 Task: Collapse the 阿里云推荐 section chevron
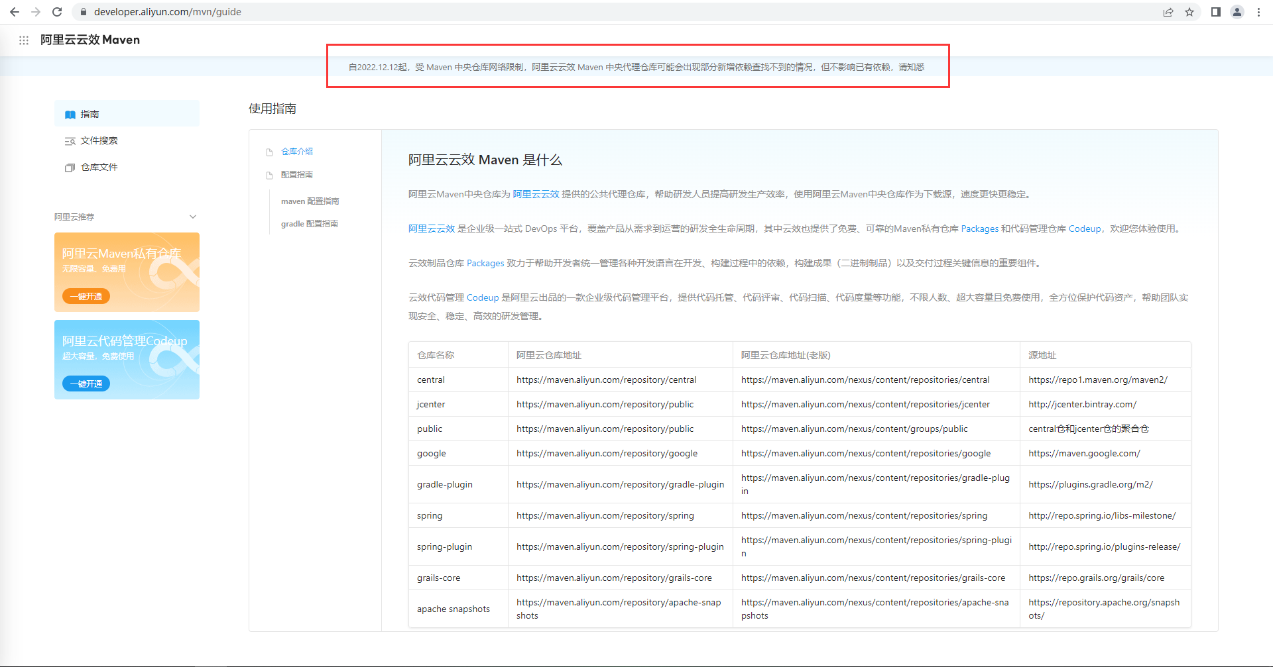[x=193, y=217]
